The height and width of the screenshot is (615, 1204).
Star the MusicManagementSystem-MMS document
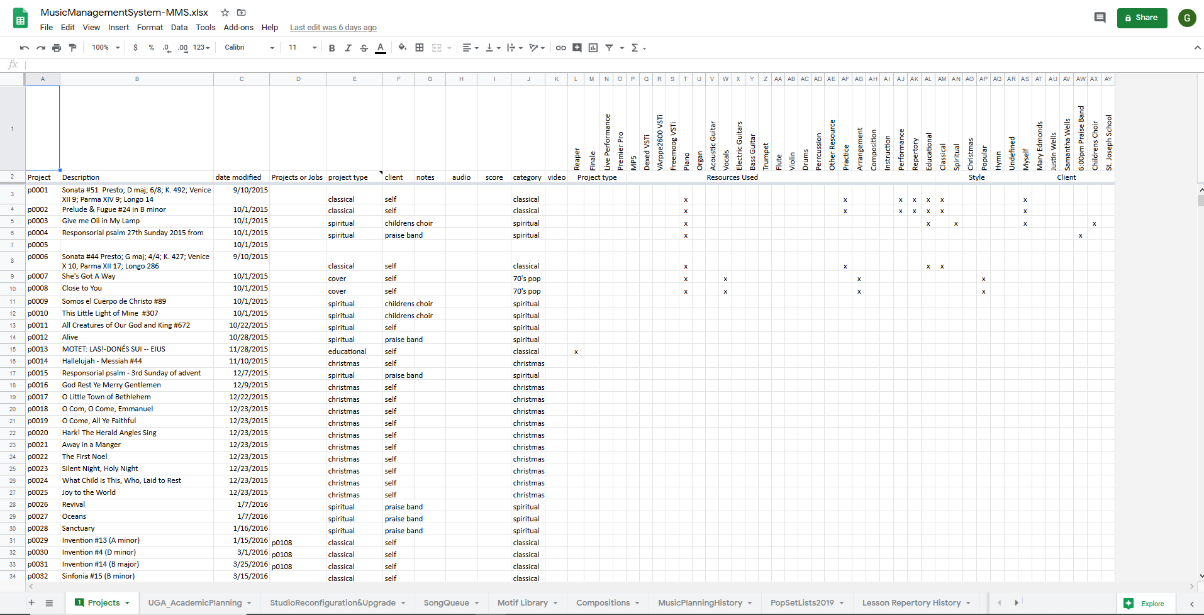pyautogui.click(x=225, y=13)
